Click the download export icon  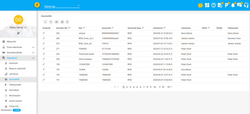tap(67, 22)
